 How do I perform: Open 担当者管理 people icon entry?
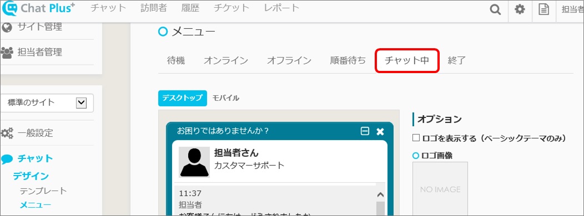(7, 53)
